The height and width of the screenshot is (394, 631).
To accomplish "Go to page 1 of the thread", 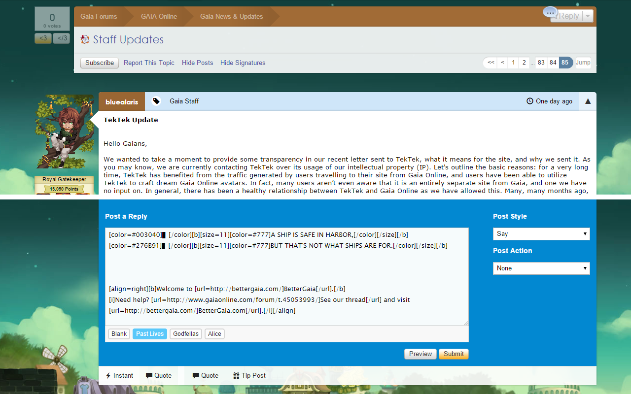I will [x=513, y=63].
